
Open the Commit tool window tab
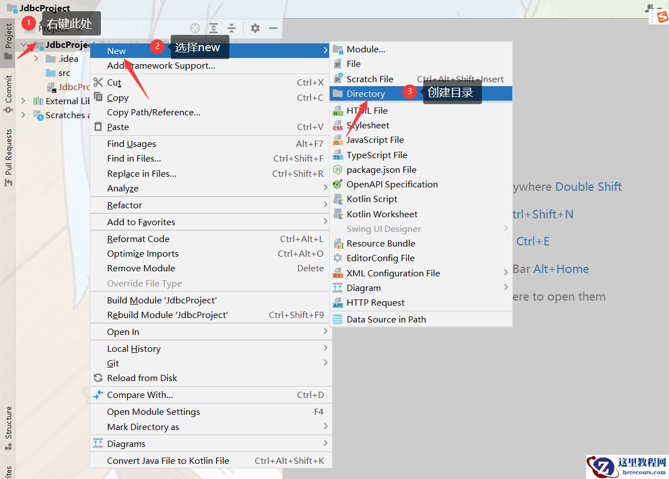pyautogui.click(x=8, y=94)
